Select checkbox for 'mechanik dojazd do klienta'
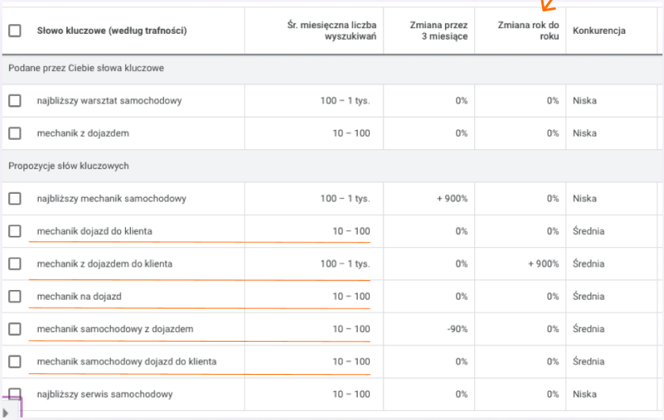The height and width of the screenshot is (420, 664). [15, 231]
